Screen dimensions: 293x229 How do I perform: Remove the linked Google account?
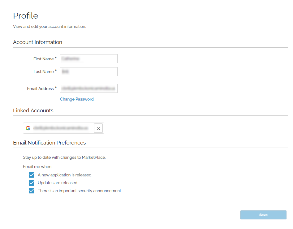pyautogui.click(x=98, y=128)
